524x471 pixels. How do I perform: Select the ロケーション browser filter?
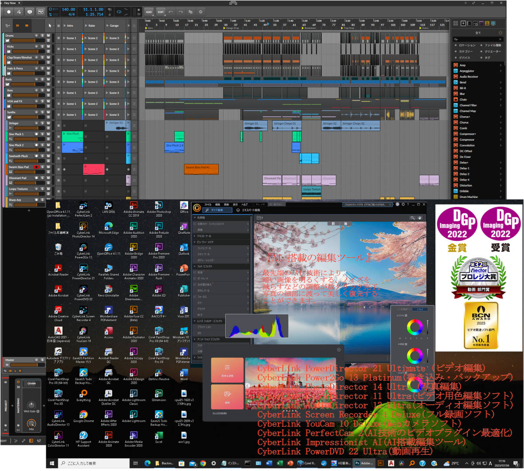(465, 45)
